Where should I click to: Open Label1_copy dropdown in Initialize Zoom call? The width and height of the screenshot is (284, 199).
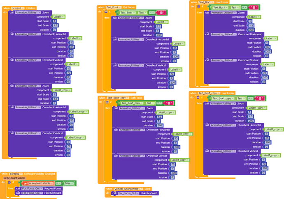click(x=62, y=90)
